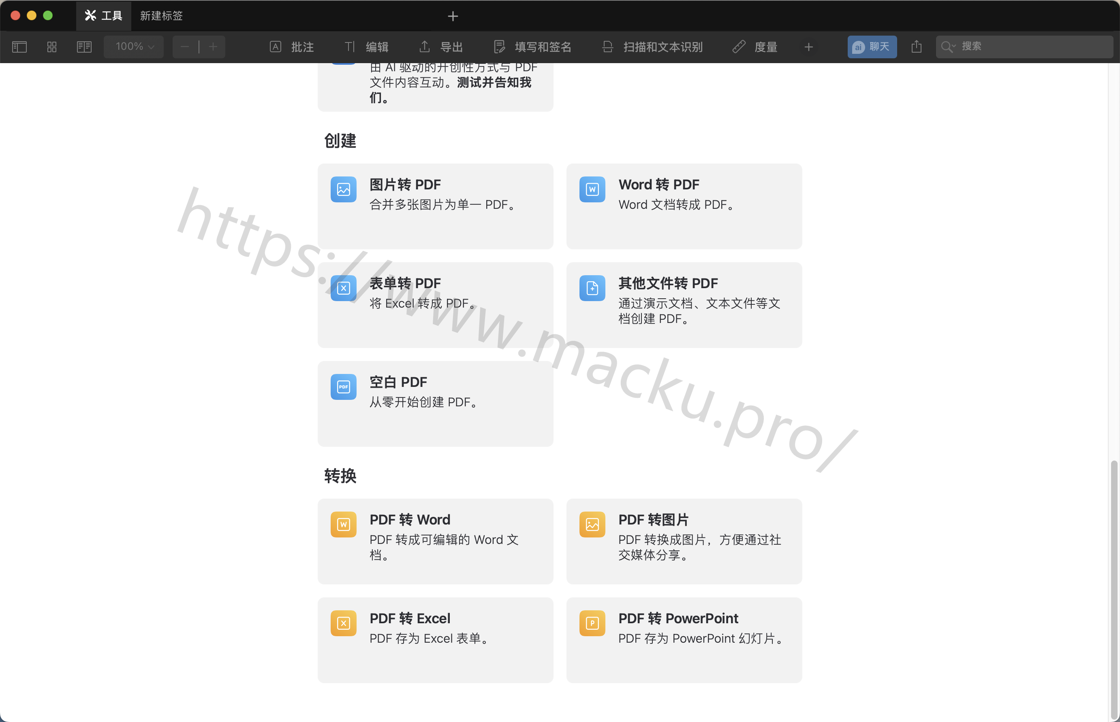This screenshot has width=1120, height=722.
Task: Click the PDF 转 PowerPoint orange icon
Action: pyautogui.click(x=592, y=623)
